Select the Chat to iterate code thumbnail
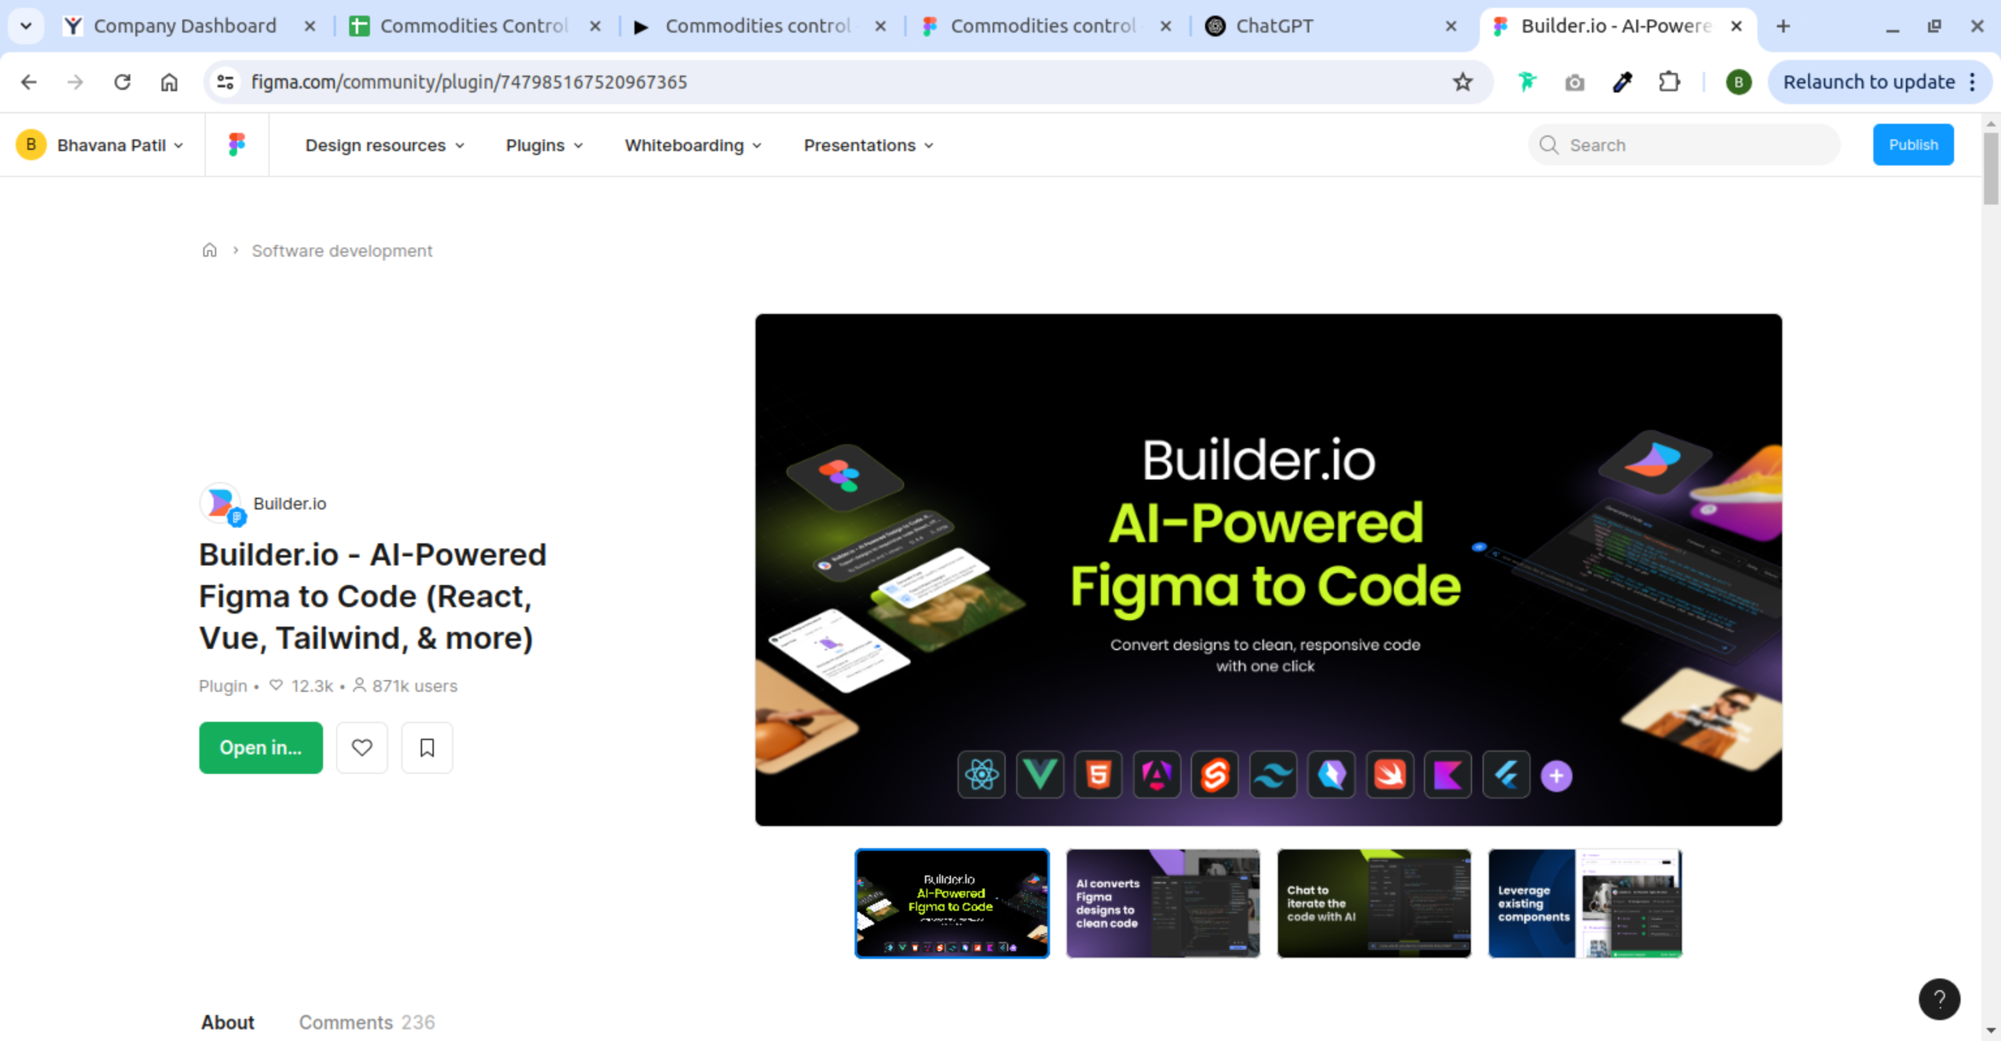The image size is (2001, 1041). point(1373,903)
